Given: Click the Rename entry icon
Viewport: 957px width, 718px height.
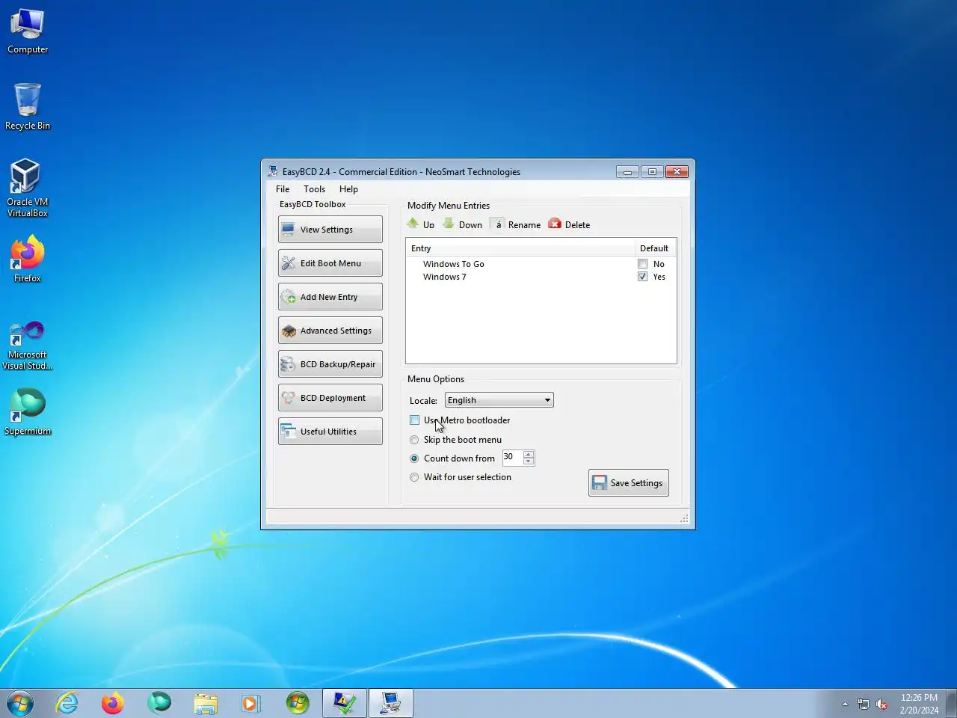Looking at the screenshot, I should 498,224.
